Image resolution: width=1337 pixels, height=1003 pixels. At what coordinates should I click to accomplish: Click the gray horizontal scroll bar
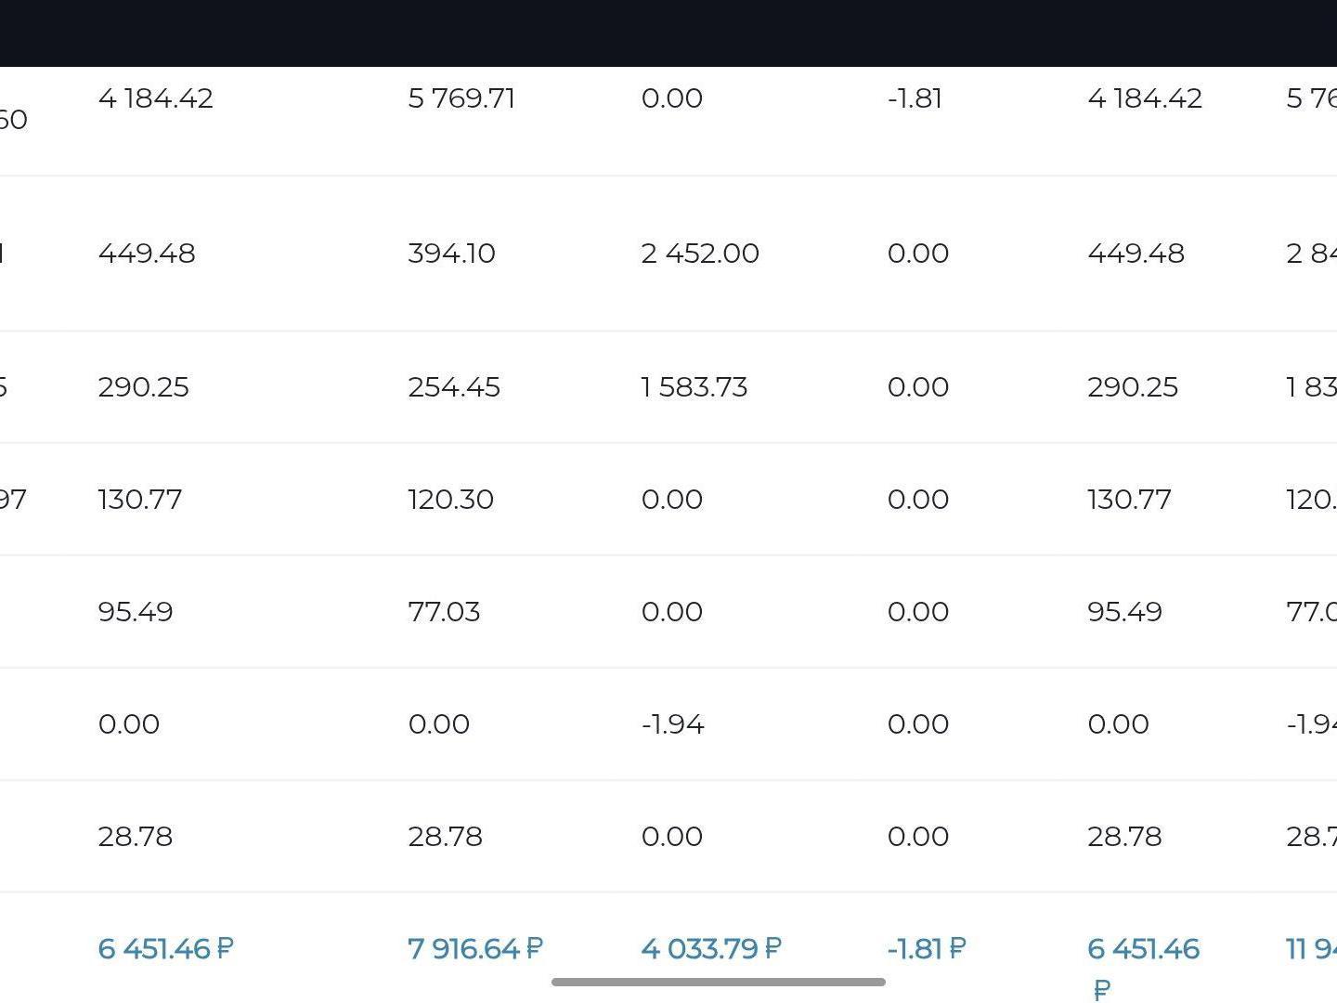(x=718, y=982)
